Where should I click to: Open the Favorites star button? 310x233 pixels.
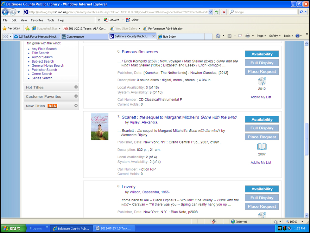pyautogui.click(x=11, y=28)
